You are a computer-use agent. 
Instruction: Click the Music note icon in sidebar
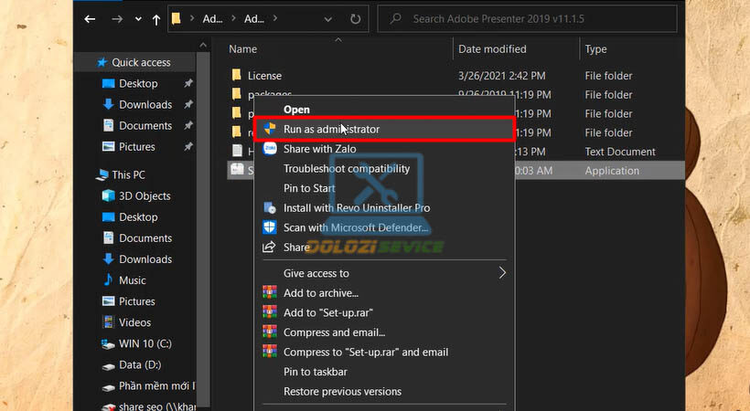108,280
